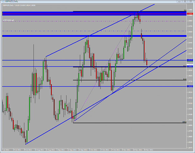Image resolution: width=195 pixels, height=153 pixels.
Task: Click the '1 Sep 2011' date label
Action: (61, 150)
